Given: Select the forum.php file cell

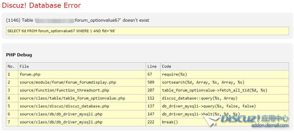Looking at the screenshot, I should pos(30,74).
